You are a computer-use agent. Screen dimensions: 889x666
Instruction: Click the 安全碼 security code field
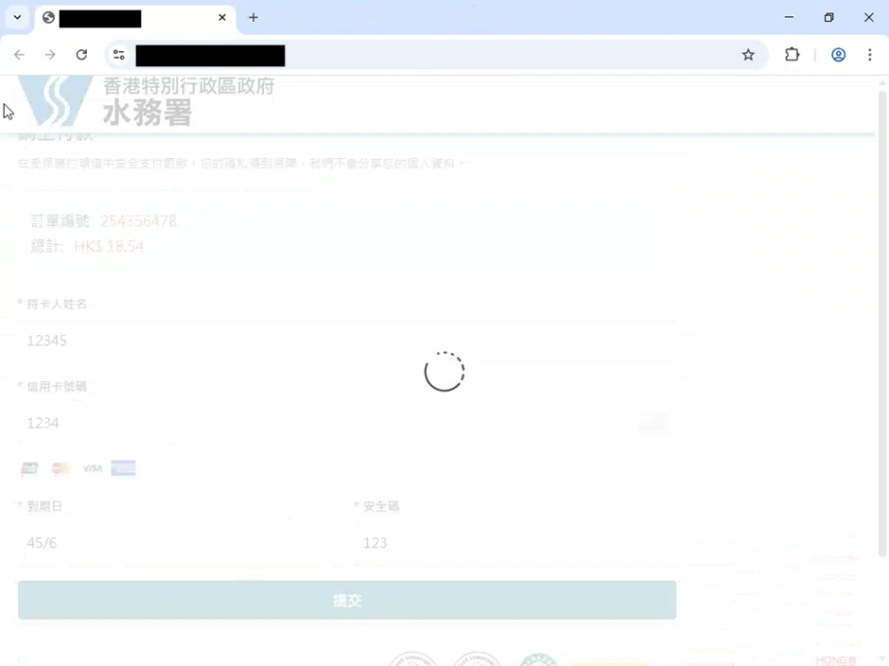click(x=515, y=542)
